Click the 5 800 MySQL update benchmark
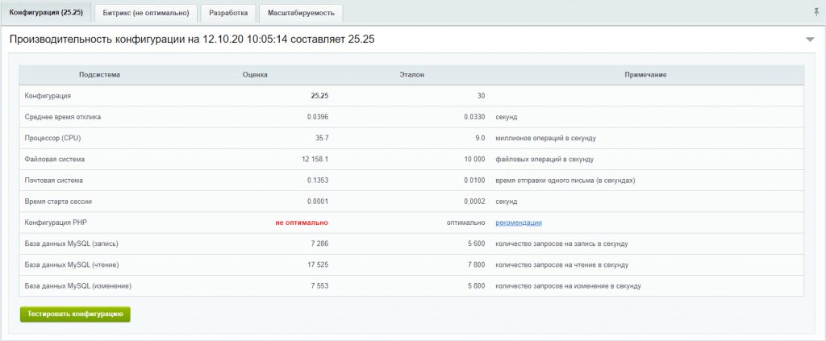 pyautogui.click(x=476, y=286)
